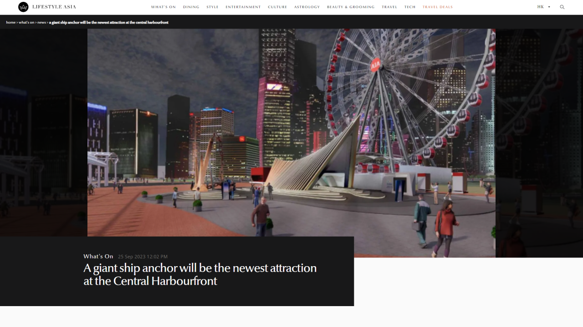This screenshot has height=327, width=583.
Task: Select Beauty & Grooming in navigation
Action: (351, 7)
